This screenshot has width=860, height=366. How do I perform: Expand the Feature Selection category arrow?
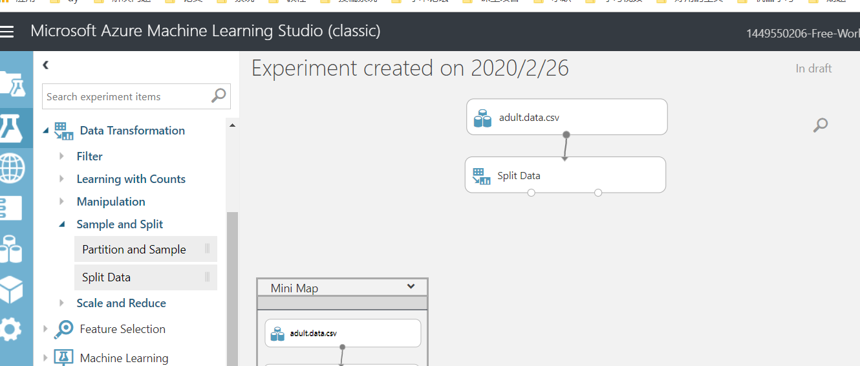coord(45,329)
